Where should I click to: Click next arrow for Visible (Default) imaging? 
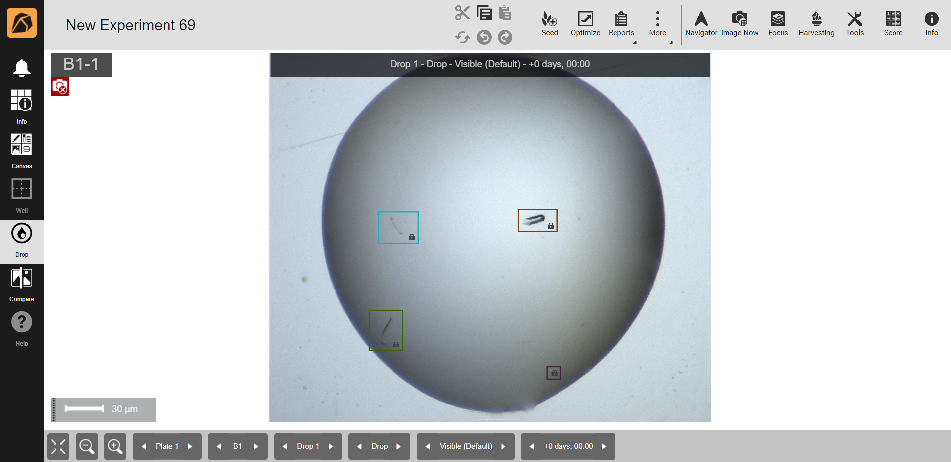pyautogui.click(x=503, y=446)
